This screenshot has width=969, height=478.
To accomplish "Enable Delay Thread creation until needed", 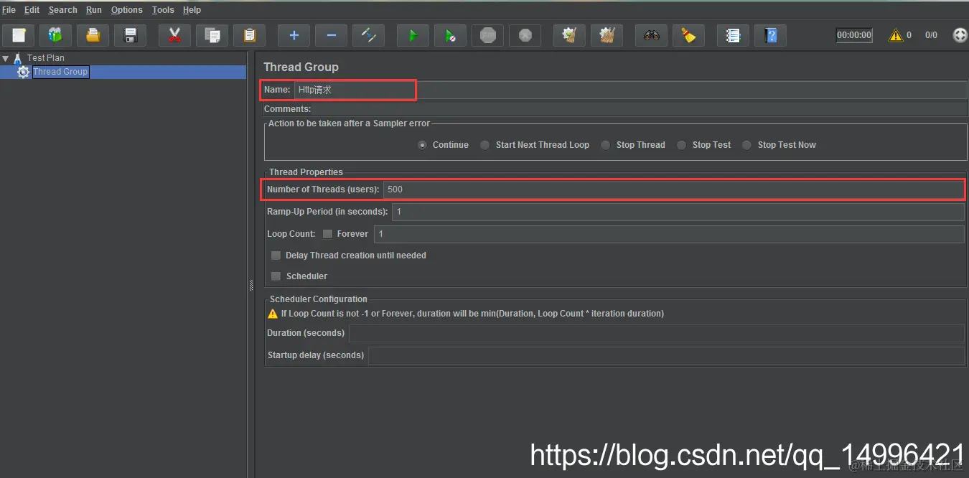I will tap(276, 256).
